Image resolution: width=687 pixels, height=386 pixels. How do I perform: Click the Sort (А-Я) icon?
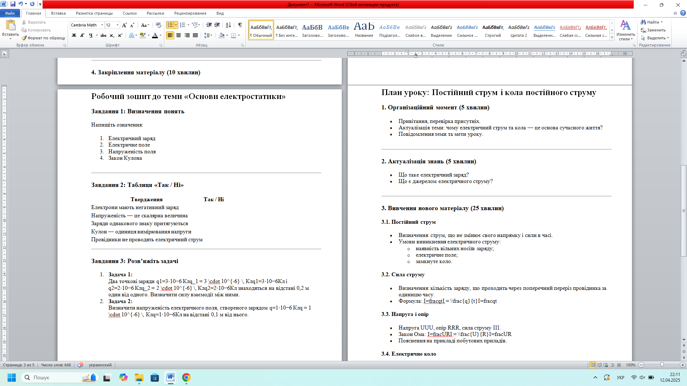pyautogui.click(x=228, y=25)
